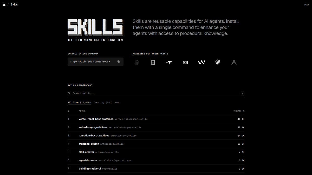This screenshot has width=312, height=175.
Task: Select the Hot tab
Action: (x=117, y=102)
